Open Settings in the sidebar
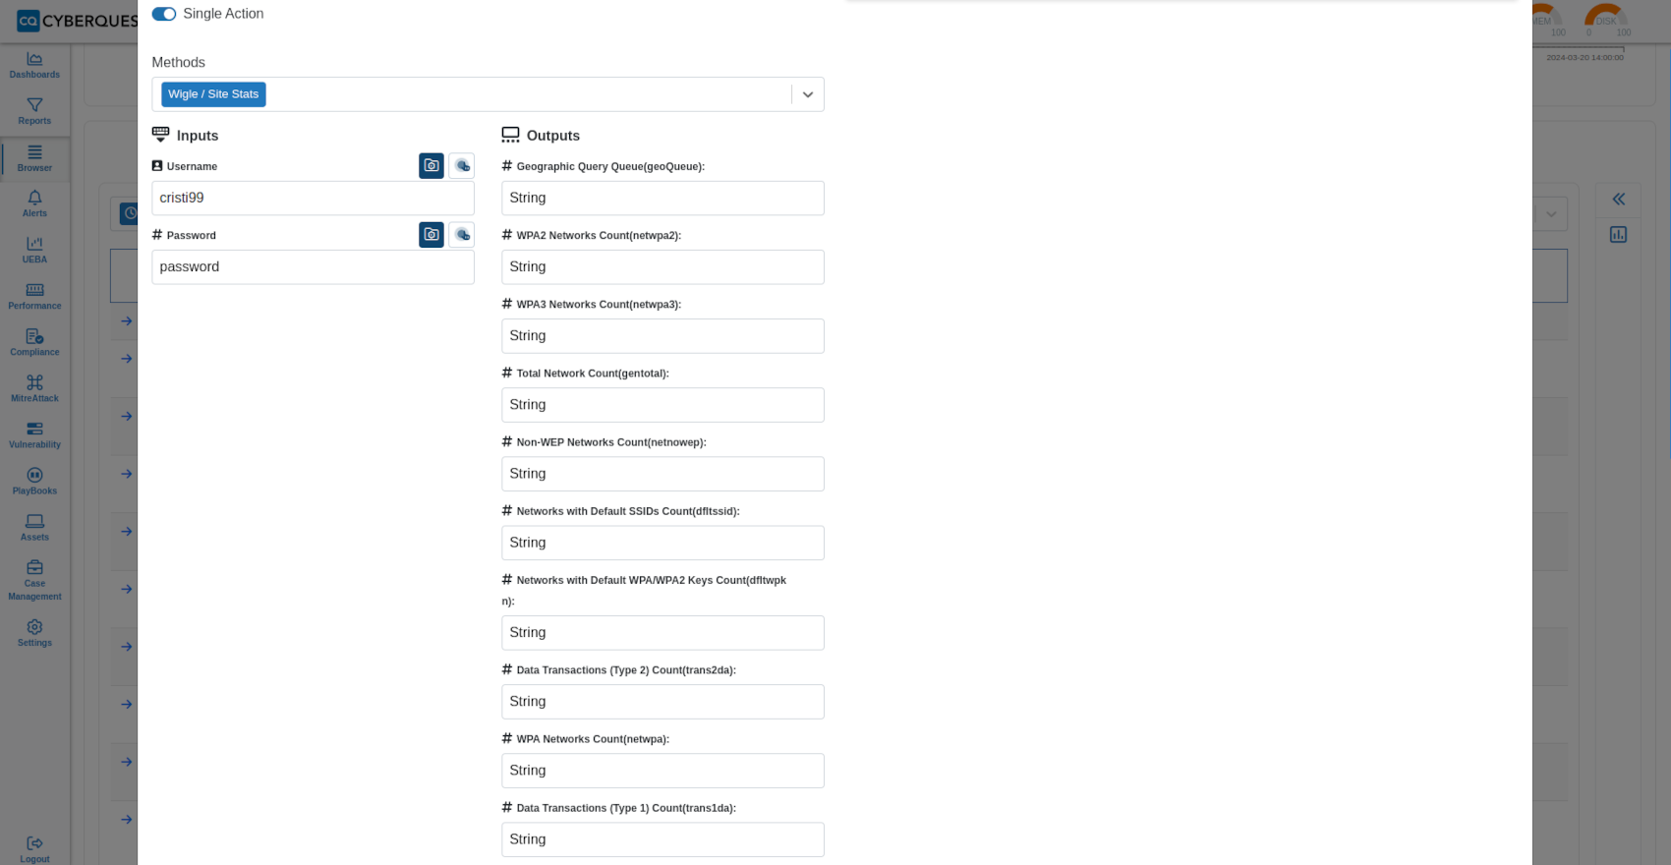The height and width of the screenshot is (865, 1671). pos(34,633)
